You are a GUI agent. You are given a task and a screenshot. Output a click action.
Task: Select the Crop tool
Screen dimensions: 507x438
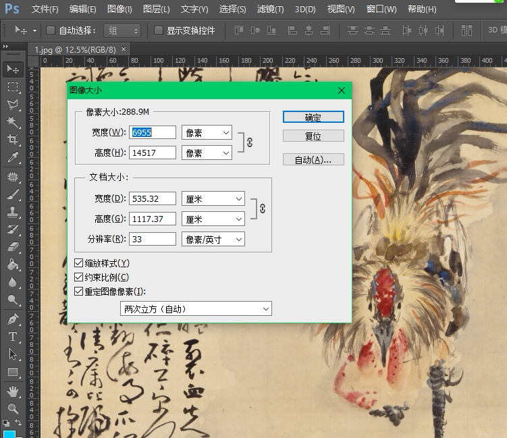tap(13, 139)
